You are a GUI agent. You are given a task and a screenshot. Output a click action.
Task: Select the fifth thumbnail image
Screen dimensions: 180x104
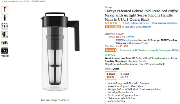(4, 42)
